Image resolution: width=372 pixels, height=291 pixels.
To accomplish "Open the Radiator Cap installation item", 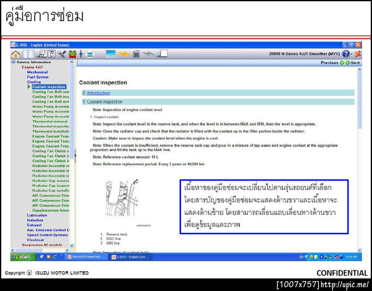I will tap(51, 191).
